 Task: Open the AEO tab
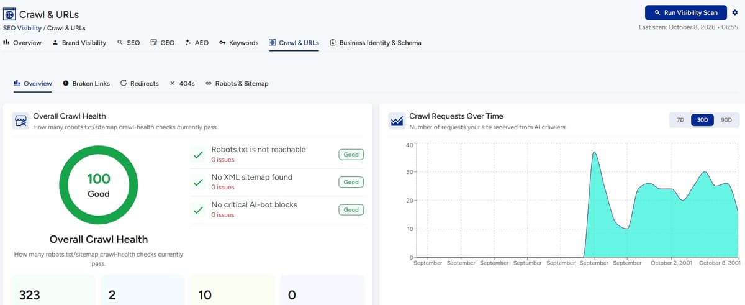197,43
